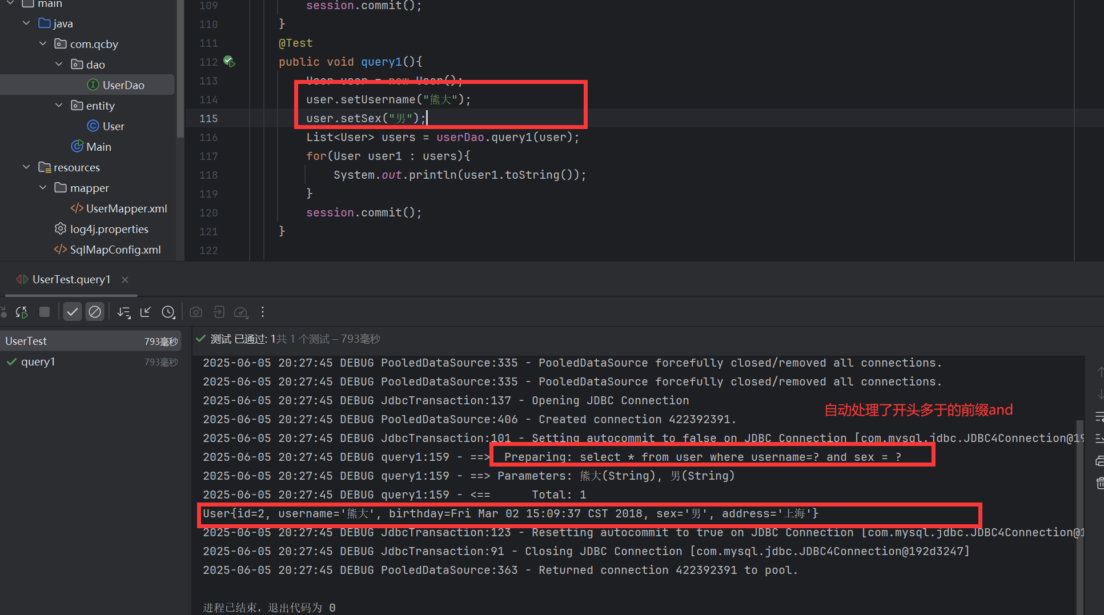The height and width of the screenshot is (615, 1104).
Task: Collapse the java folder chevron
Action: coord(26,23)
